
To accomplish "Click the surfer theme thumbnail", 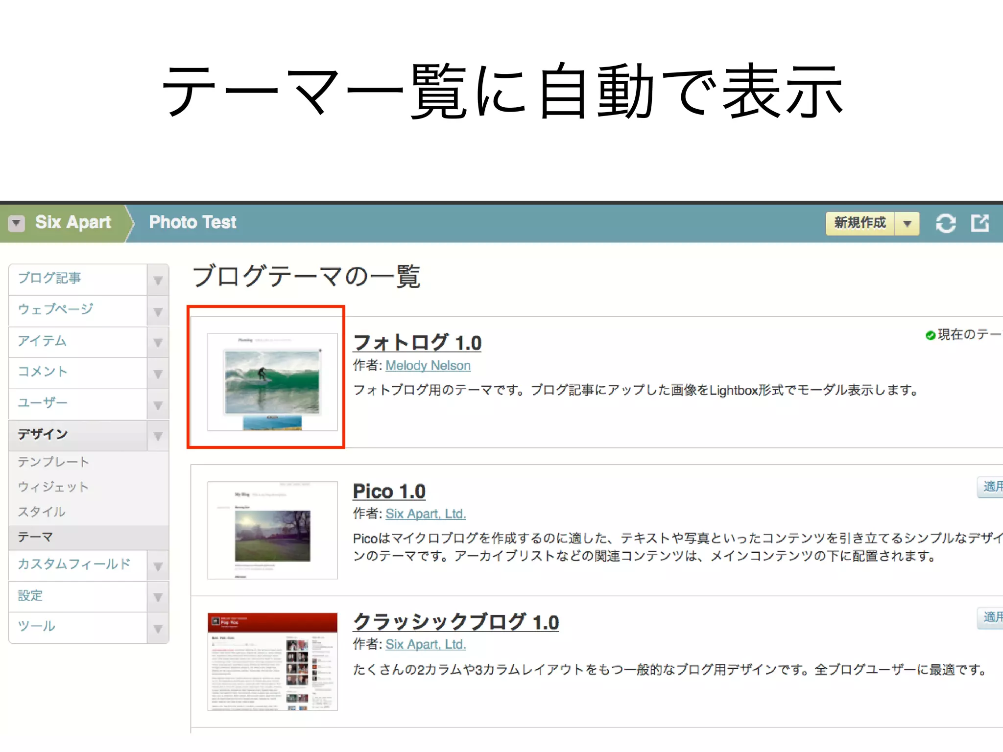I will pos(272,382).
